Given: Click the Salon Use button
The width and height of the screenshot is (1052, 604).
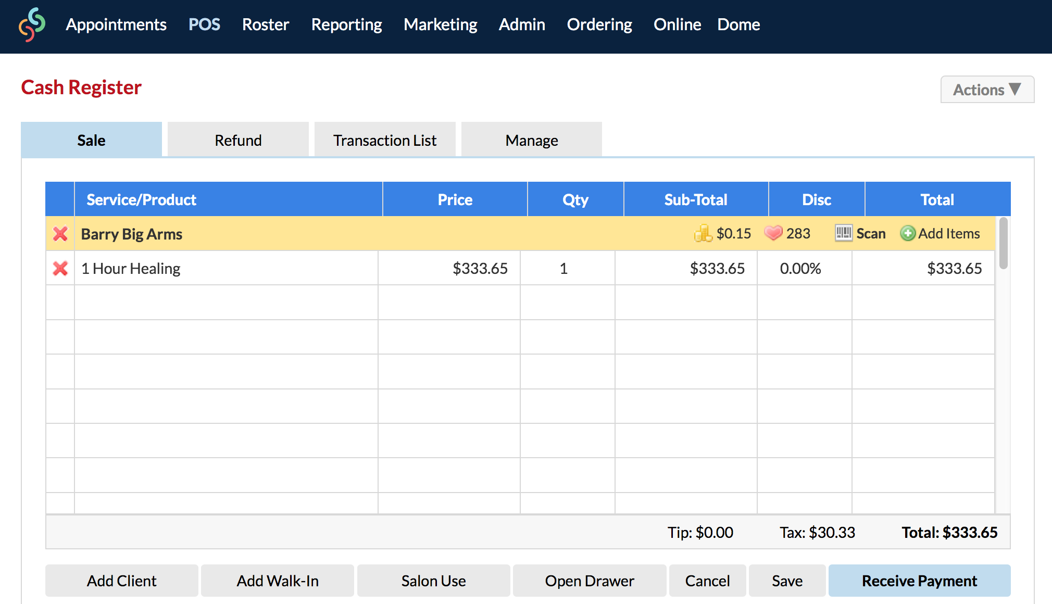Looking at the screenshot, I should coord(433,581).
